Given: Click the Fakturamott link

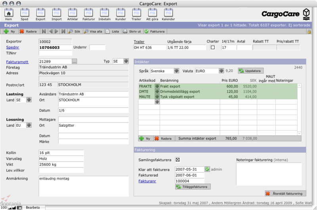Looking at the screenshot, I should pyautogui.click(x=17, y=62).
